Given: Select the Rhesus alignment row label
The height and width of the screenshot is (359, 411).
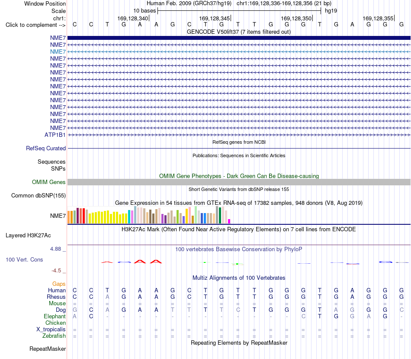Looking at the screenshot, I should pyautogui.click(x=56, y=297).
